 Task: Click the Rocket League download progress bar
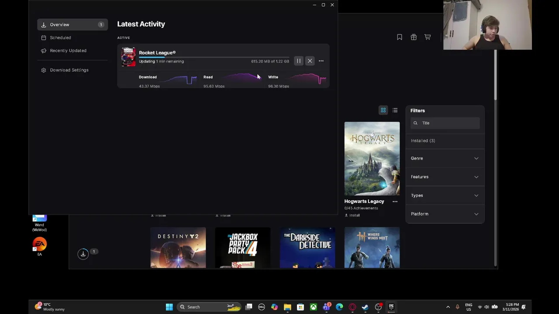point(214,57)
